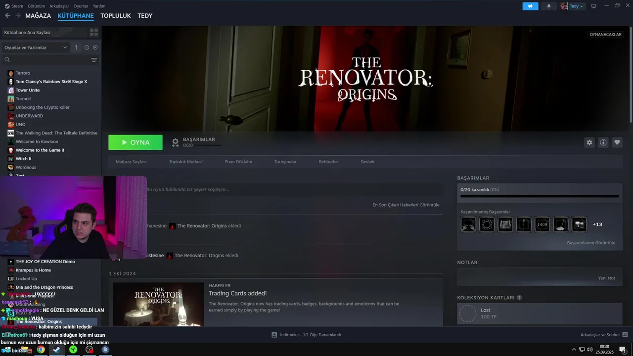The image size is (633, 356).
Task: Open the candle achievement icon
Action: pyautogui.click(x=524, y=224)
